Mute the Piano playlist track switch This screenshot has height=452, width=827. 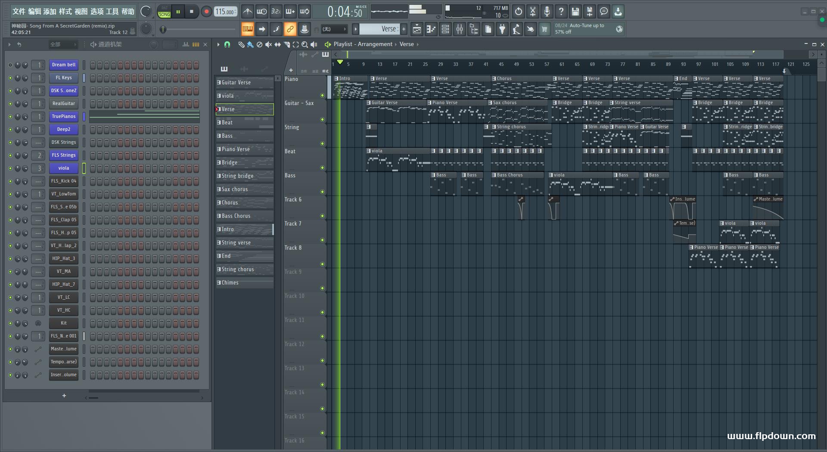pos(322,96)
